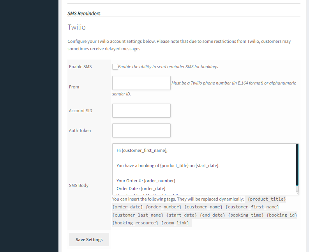Click the {booking_time} tag
Viewport: 309px width, 252px height.
click(x=246, y=215)
